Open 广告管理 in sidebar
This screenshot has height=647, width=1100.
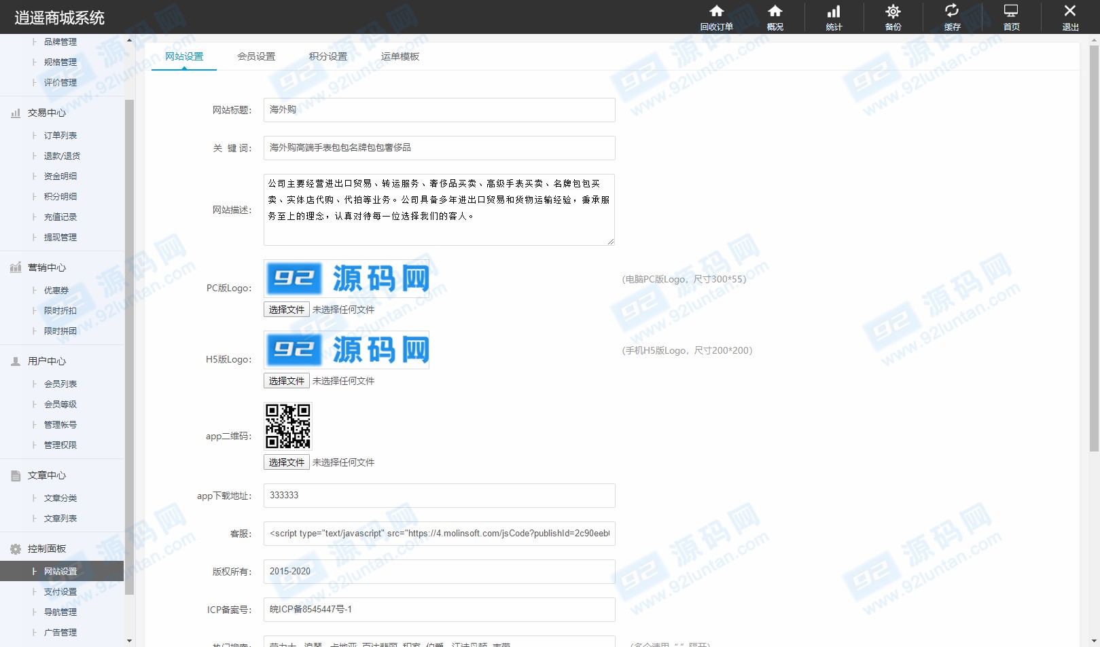tap(60, 633)
